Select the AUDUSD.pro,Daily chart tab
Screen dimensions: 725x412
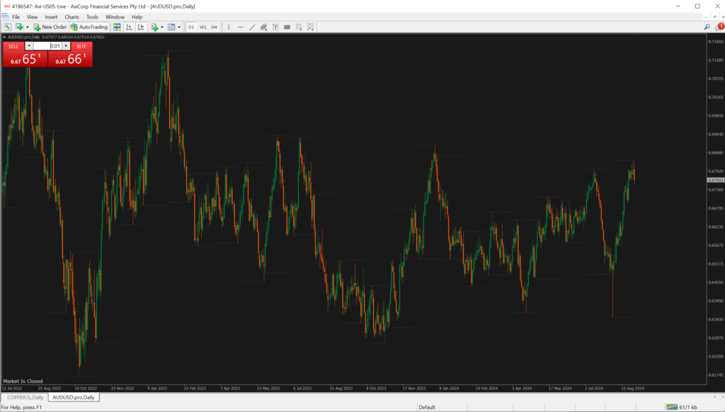pos(74,397)
